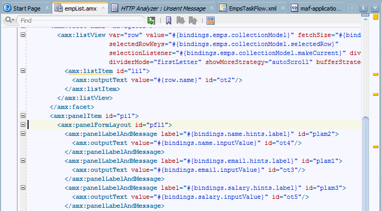Viewport: 382px width, 211px height.
Task: Click the dividerMode="firstLetter" attribute
Action: pyautogui.click(x=155, y=62)
